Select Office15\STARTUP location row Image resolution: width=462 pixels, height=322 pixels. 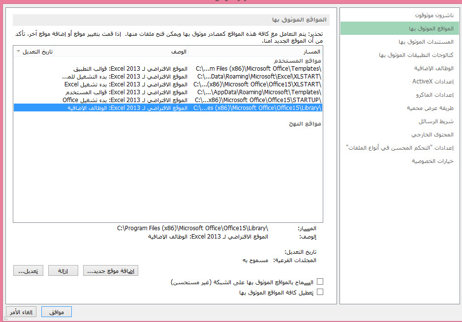(168, 100)
